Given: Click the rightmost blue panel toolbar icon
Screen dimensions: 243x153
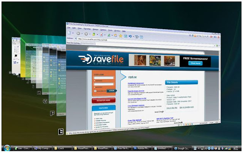Looking at the screenshot, I should pyautogui.click(x=141, y=37).
